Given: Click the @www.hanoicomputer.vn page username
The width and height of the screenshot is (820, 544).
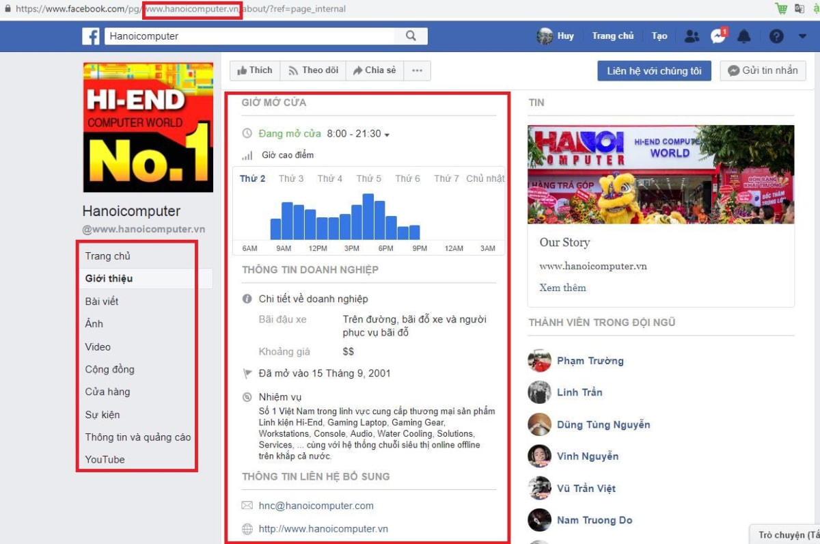Looking at the screenshot, I should (x=144, y=230).
